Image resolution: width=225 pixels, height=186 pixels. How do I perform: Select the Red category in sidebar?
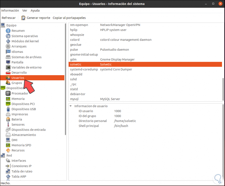tap(9, 156)
